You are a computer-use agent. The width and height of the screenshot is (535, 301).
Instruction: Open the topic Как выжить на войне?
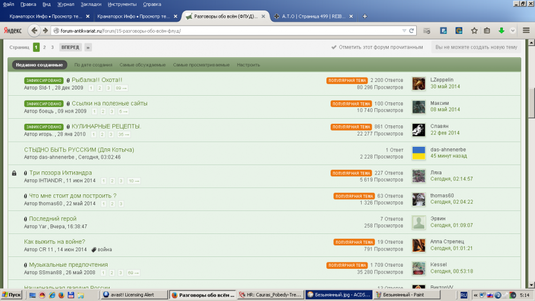pos(55,242)
